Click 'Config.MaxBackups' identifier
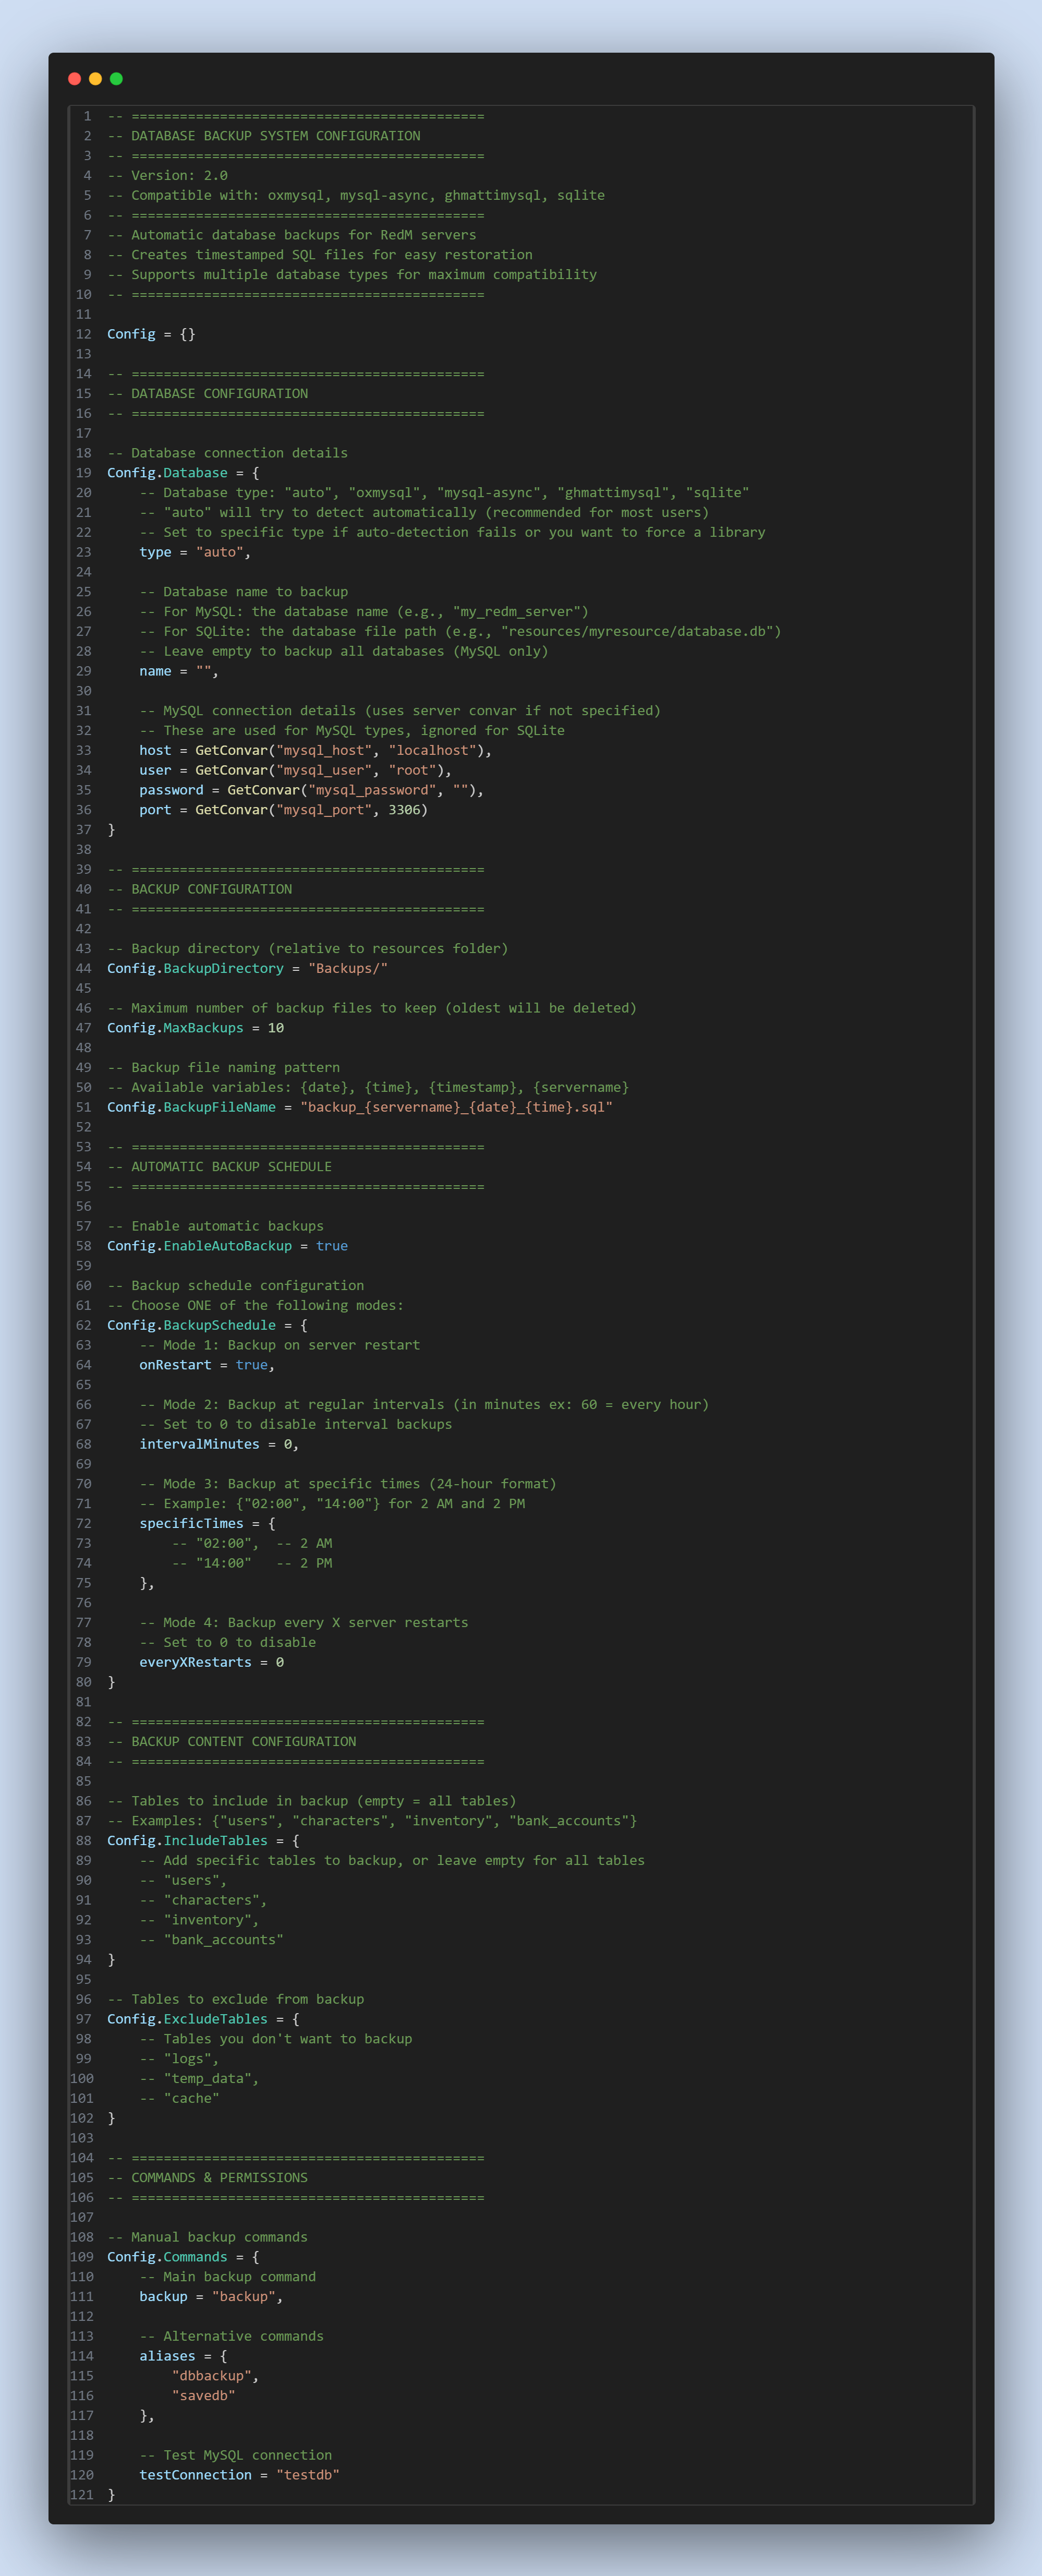 point(175,1028)
